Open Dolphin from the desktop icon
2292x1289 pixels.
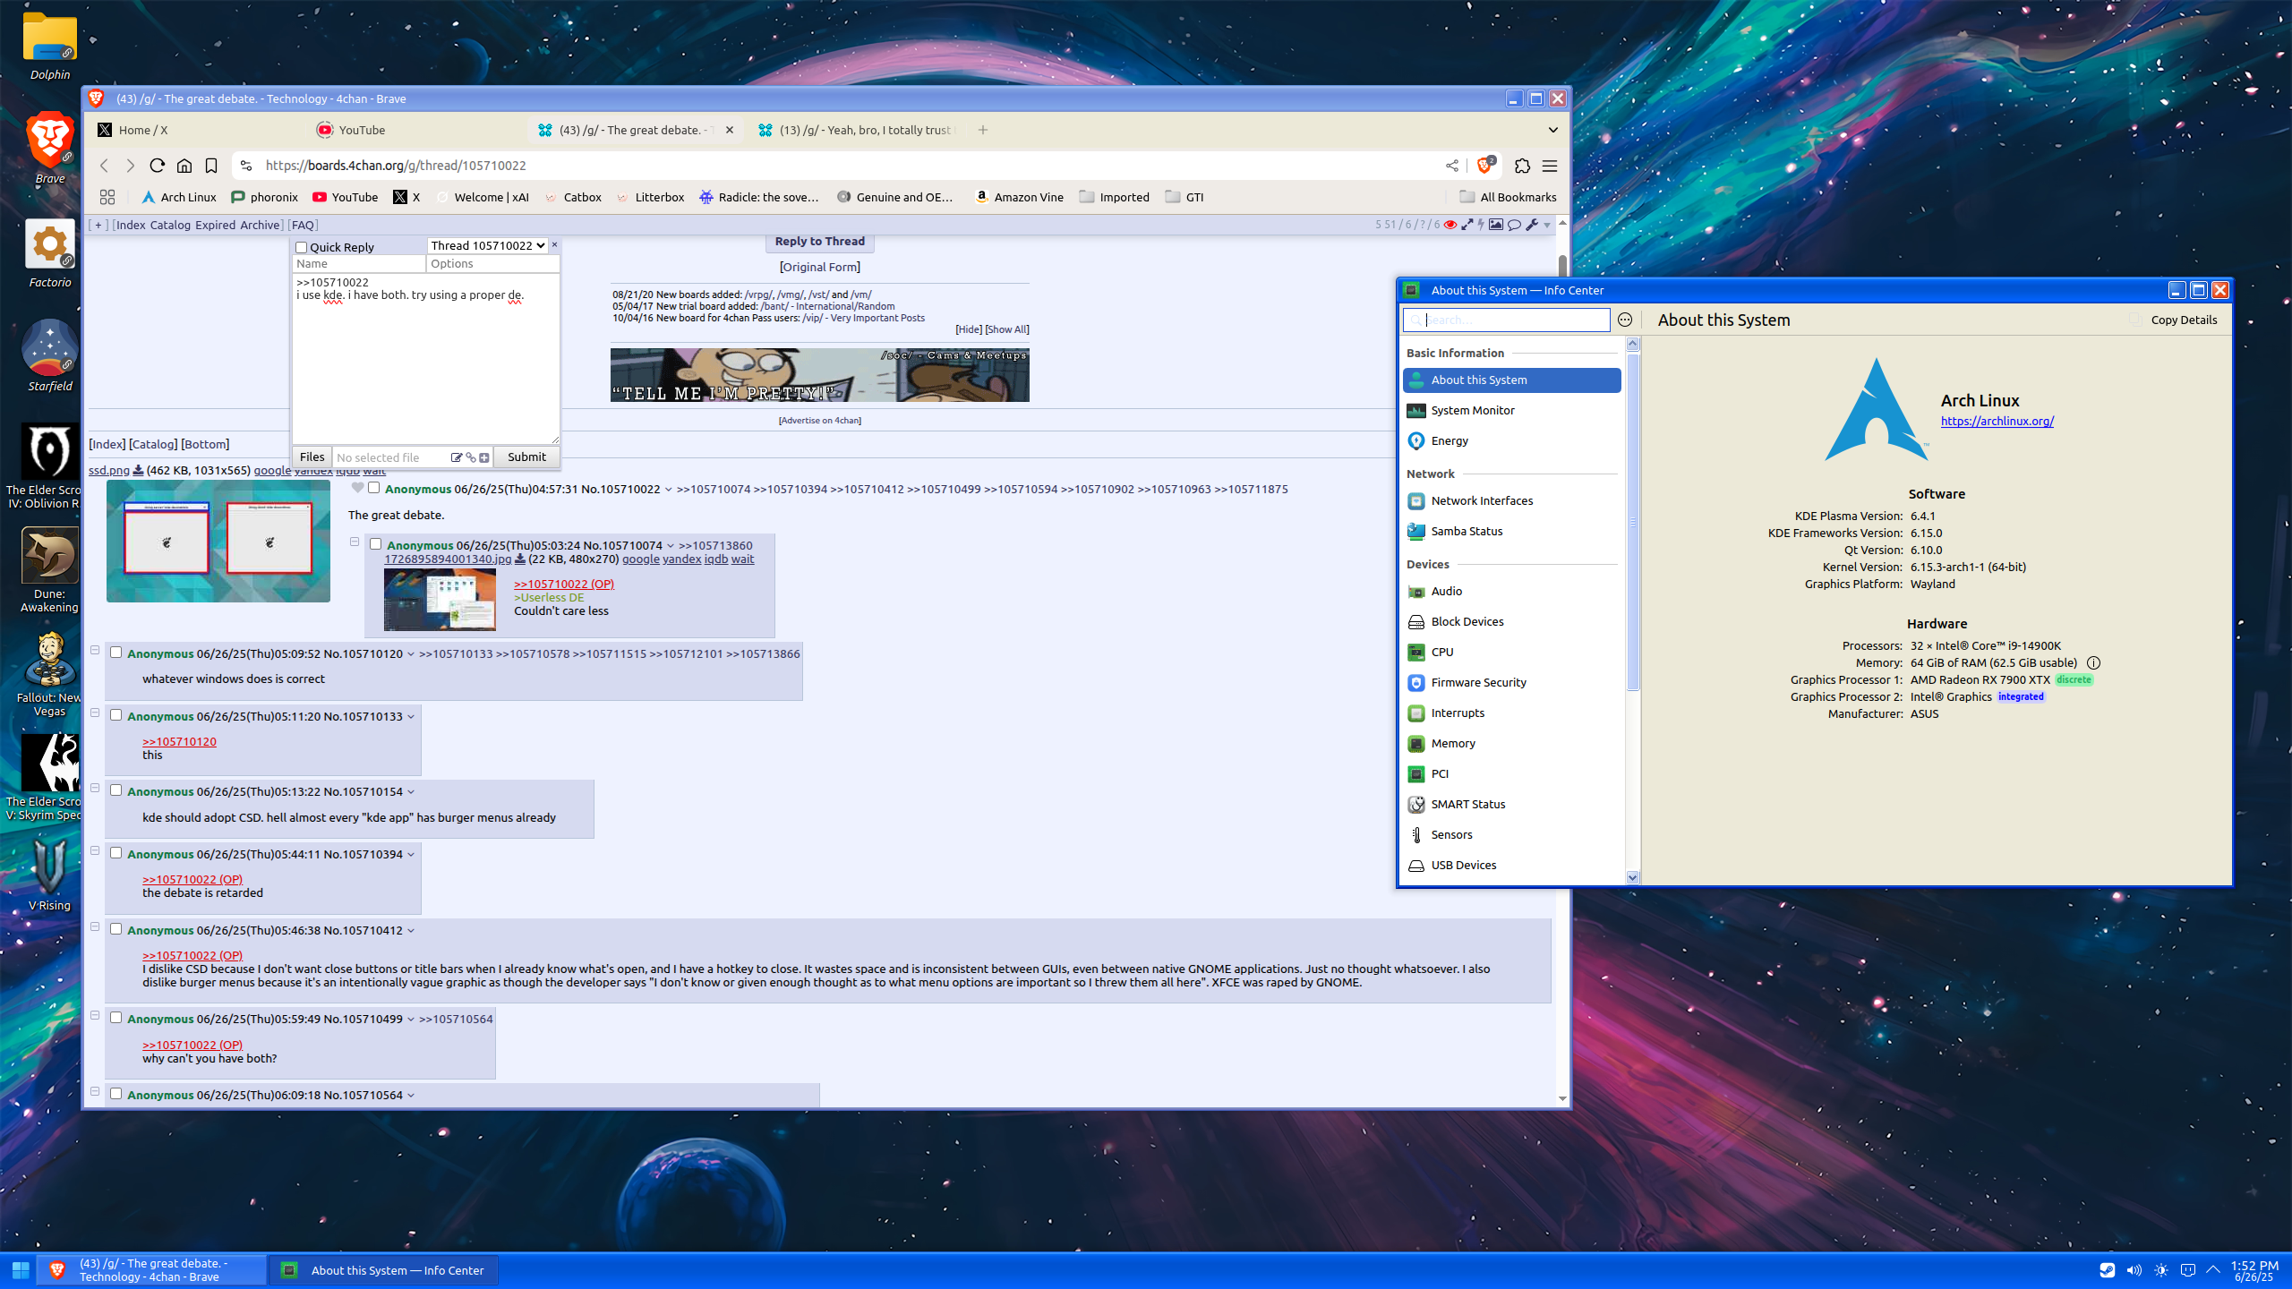pyautogui.click(x=50, y=47)
